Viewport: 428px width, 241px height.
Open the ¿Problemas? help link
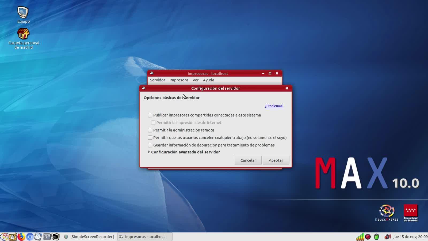coord(274,106)
